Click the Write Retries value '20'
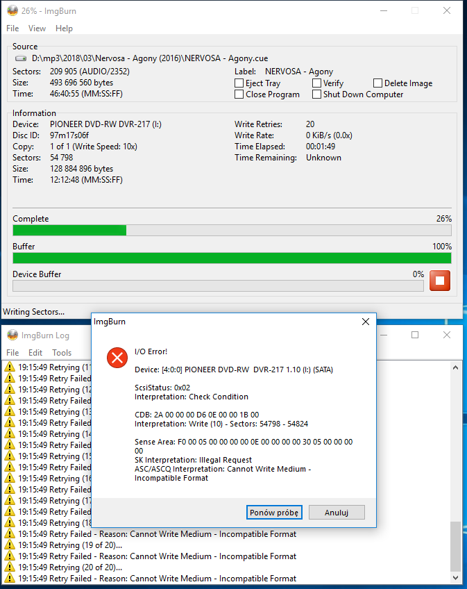This screenshot has width=467, height=589. 310,124
